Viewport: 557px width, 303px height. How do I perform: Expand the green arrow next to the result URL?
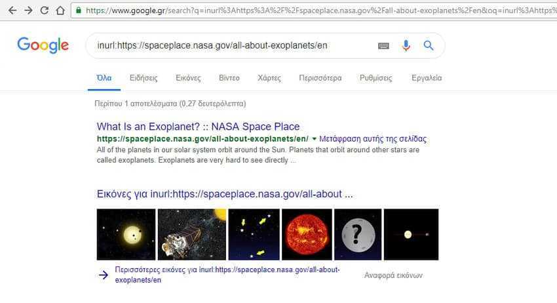click(x=314, y=138)
